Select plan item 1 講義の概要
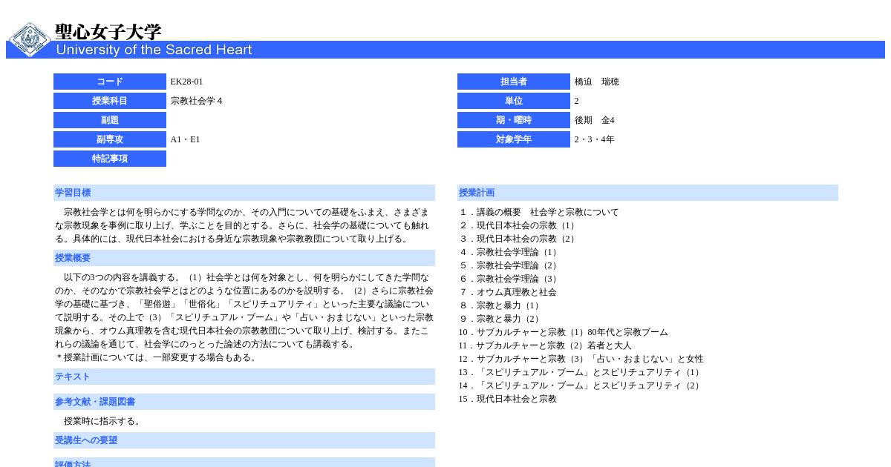The height and width of the screenshot is (467, 891). tap(538, 212)
